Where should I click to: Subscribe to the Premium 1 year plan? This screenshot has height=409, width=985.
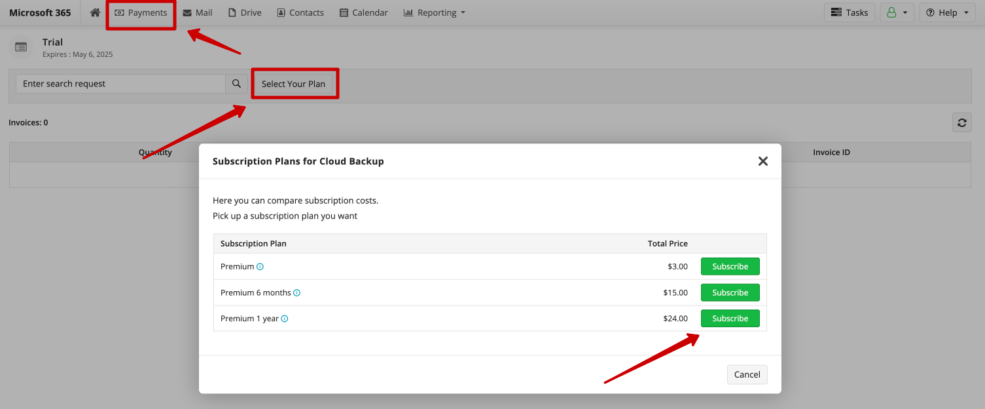click(x=730, y=319)
